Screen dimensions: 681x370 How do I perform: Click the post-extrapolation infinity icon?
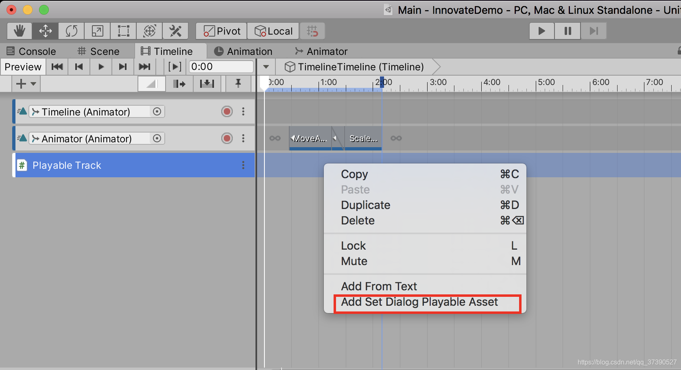click(x=396, y=138)
